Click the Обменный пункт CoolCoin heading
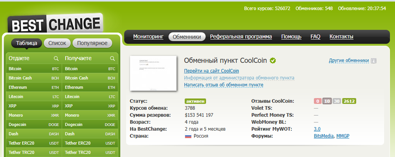The image size is (395, 157). click(225, 61)
